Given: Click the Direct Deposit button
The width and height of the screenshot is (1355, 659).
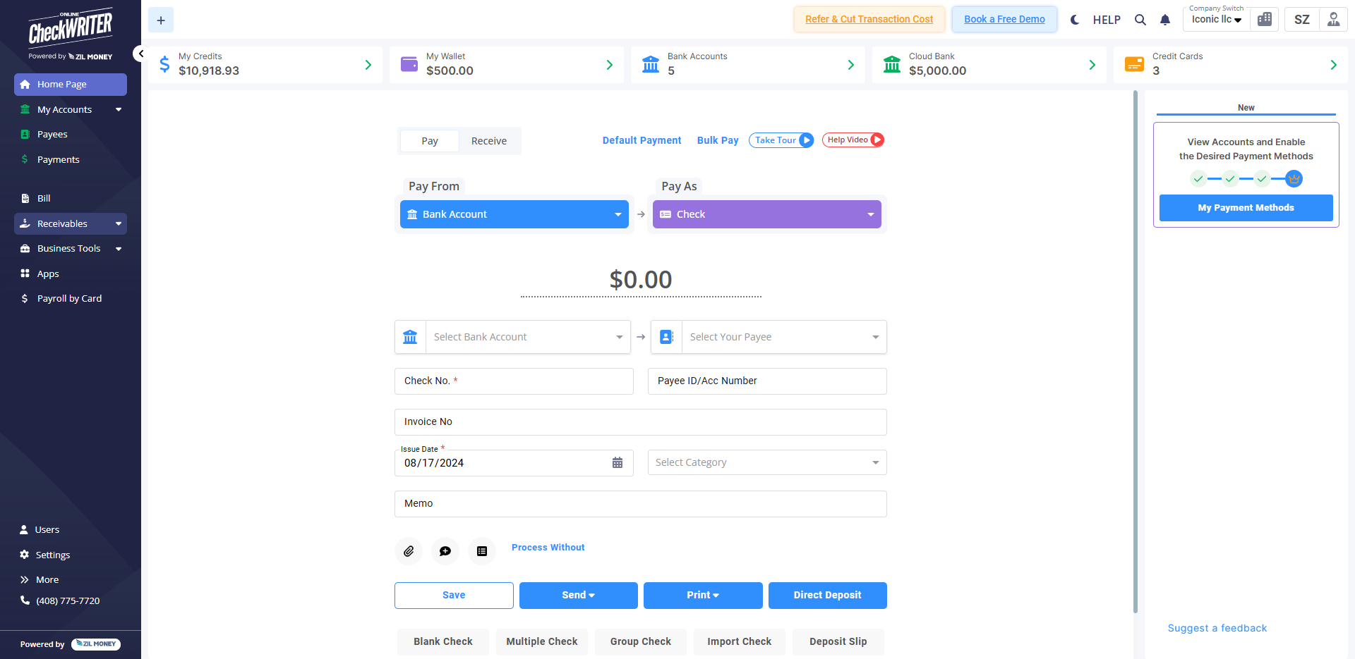Looking at the screenshot, I should point(828,596).
